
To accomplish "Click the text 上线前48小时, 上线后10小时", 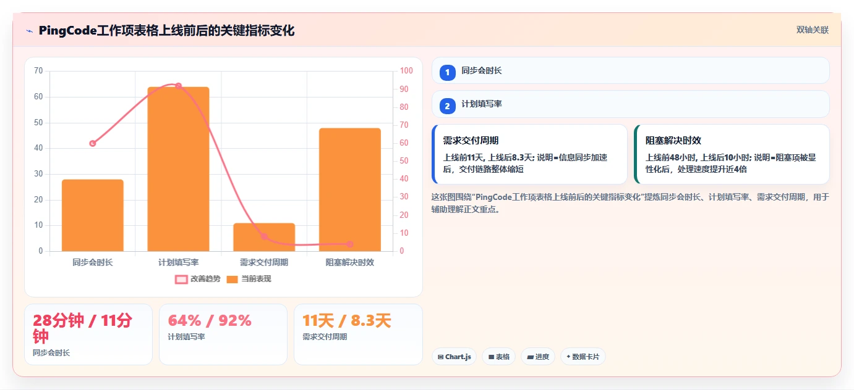I will point(698,157).
